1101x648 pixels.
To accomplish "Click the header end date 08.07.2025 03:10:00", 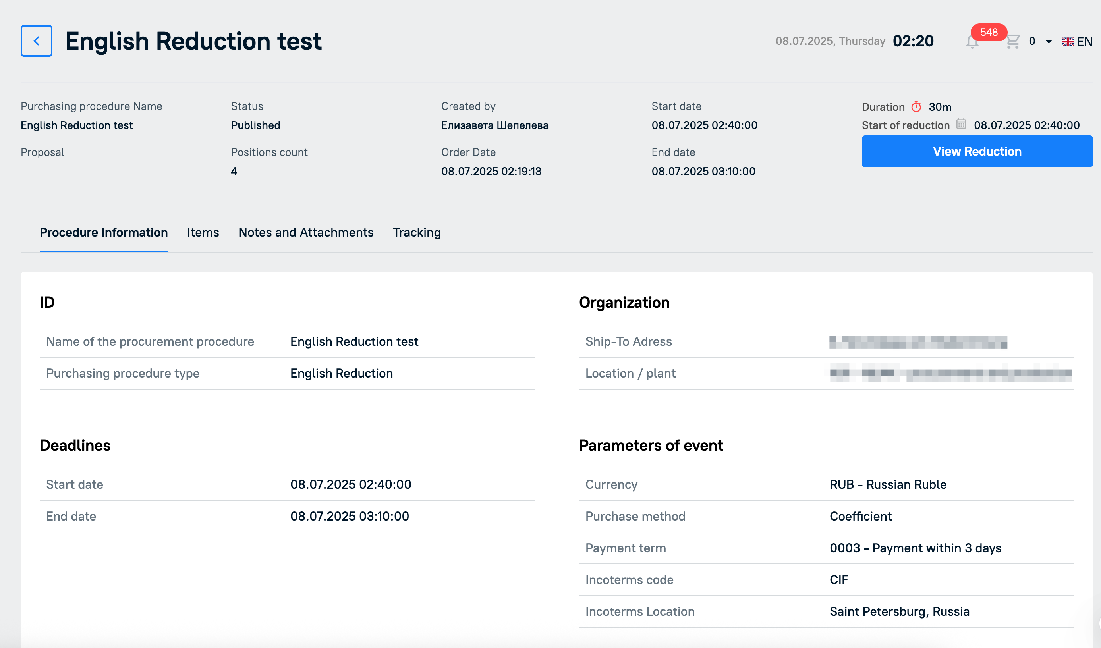I will [703, 171].
